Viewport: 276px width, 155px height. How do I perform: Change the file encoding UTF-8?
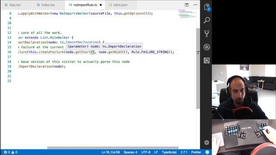146,152
